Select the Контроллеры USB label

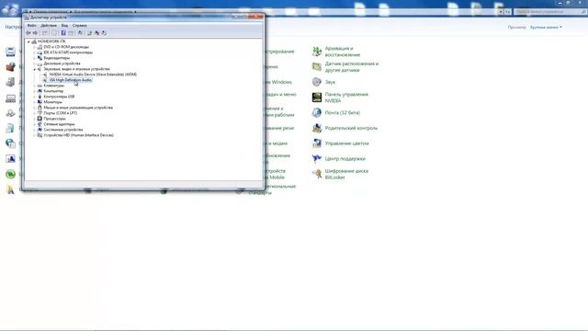point(59,97)
